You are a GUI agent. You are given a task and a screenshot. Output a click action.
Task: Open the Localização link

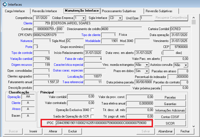[75, 77]
